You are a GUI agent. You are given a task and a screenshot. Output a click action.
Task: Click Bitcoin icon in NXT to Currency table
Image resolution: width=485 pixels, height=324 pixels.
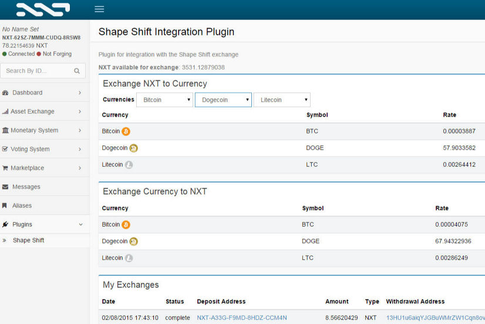point(126,131)
